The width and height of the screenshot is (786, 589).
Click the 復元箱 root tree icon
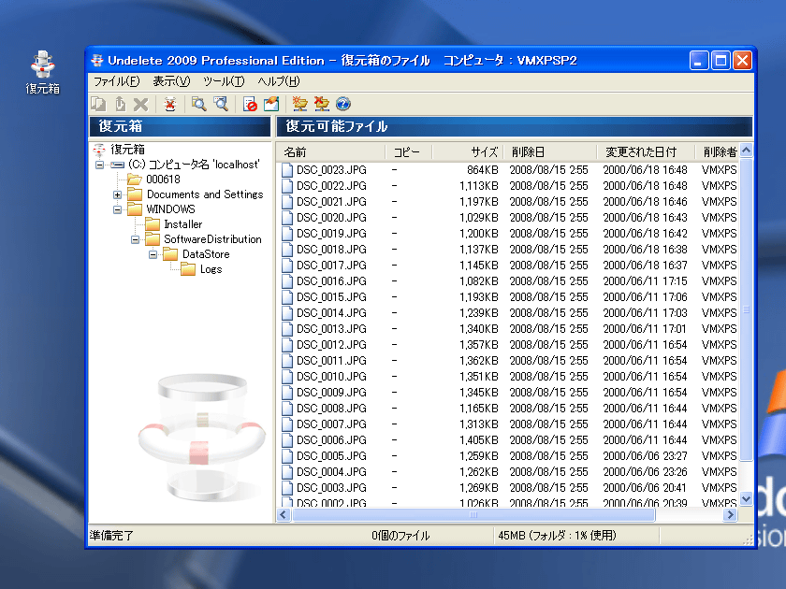(x=99, y=150)
